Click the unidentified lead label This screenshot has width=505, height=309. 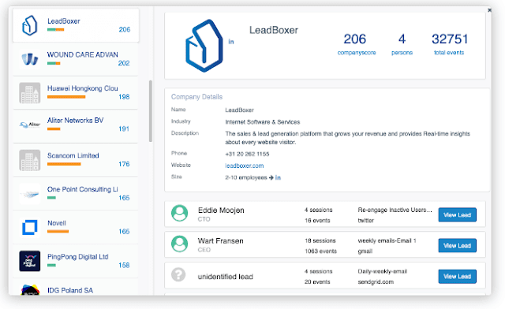(x=225, y=277)
